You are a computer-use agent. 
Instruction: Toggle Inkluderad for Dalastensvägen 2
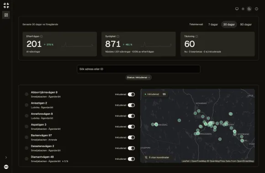point(131,148)
